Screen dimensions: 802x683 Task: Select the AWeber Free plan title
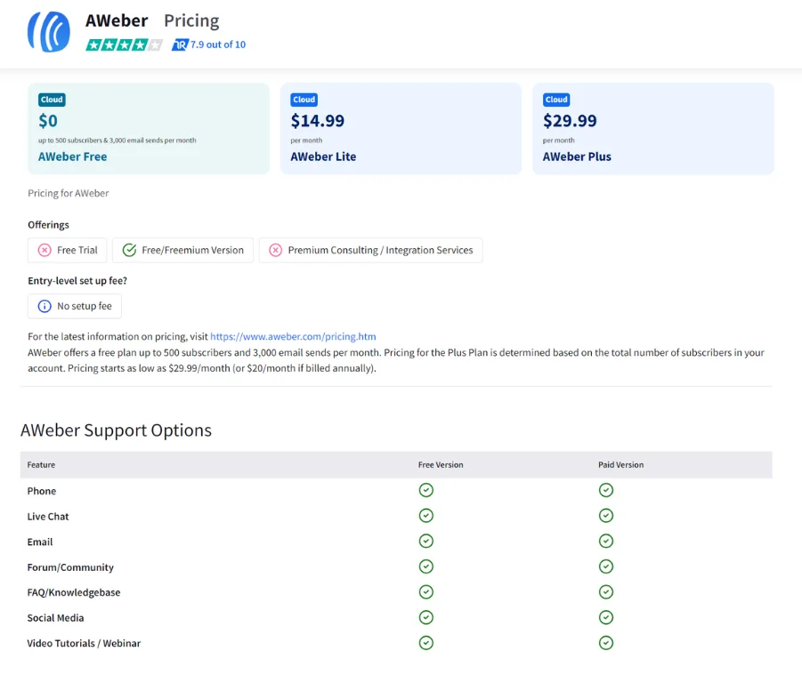pos(73,157)
